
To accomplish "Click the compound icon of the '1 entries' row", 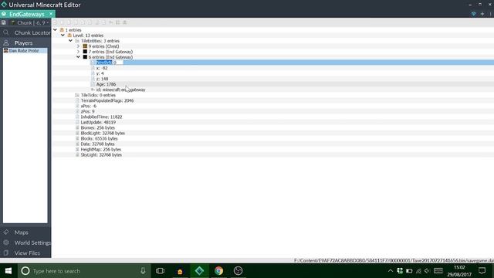I will pos(62,30).
